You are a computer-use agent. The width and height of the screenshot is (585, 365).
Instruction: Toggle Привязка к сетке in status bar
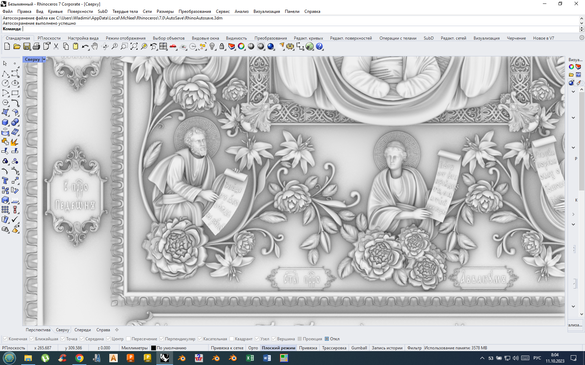pos(227,348)
